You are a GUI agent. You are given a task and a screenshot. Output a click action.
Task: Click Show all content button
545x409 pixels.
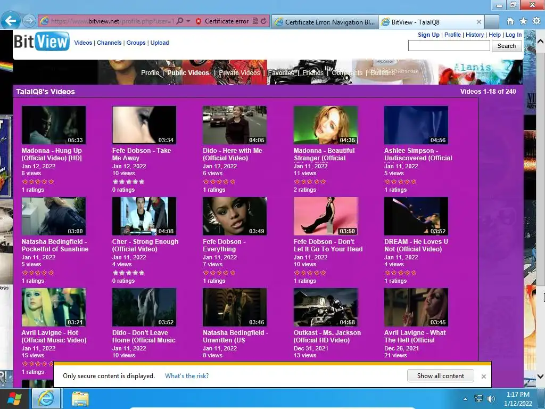(x=440, y=376)
